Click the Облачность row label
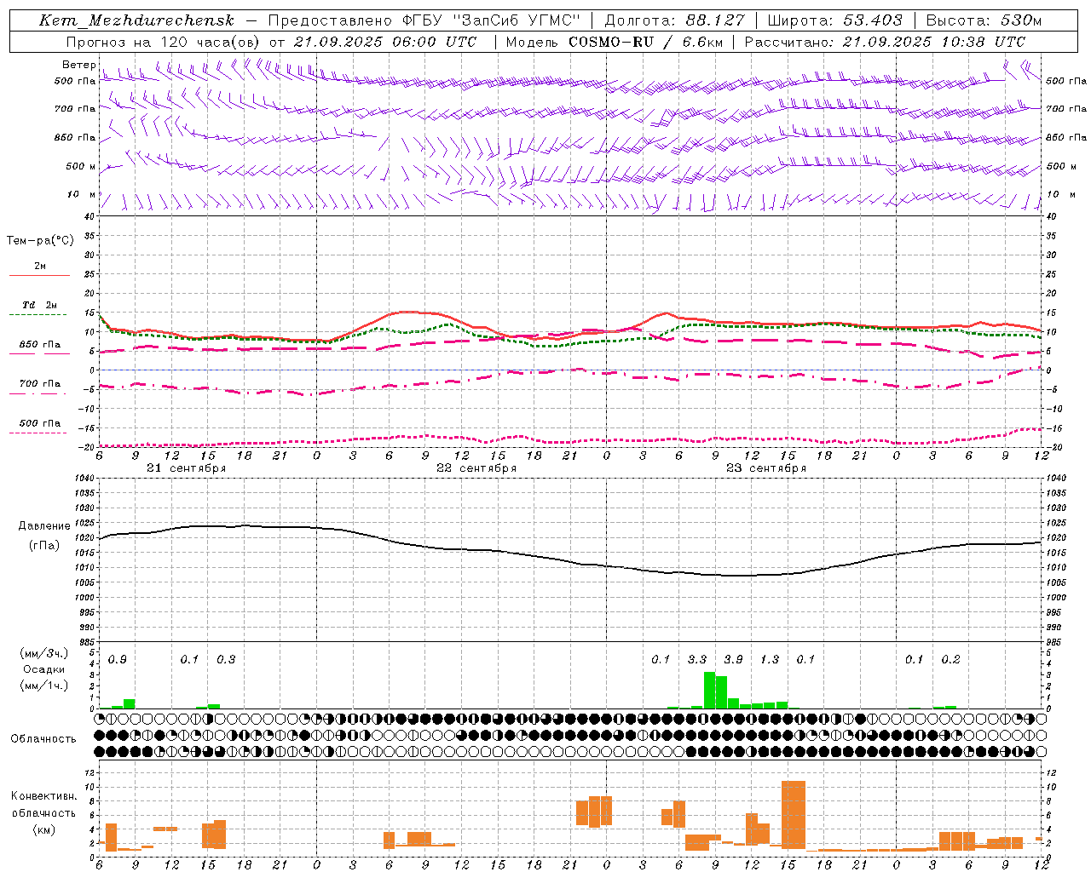Screen dimensions: 1091x872 tap(43, 738)
